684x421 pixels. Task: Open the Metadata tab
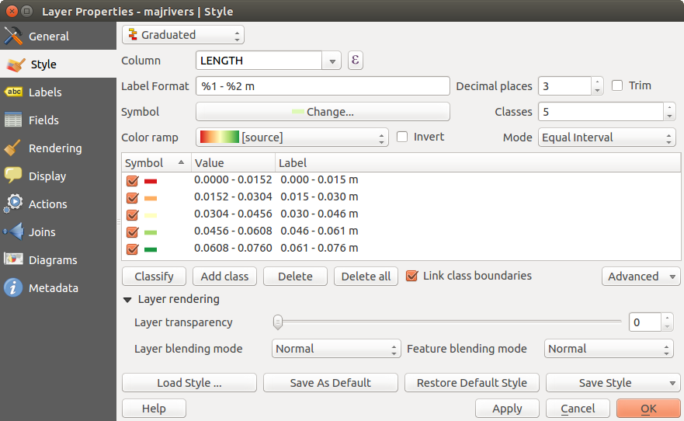pos(53,288)
